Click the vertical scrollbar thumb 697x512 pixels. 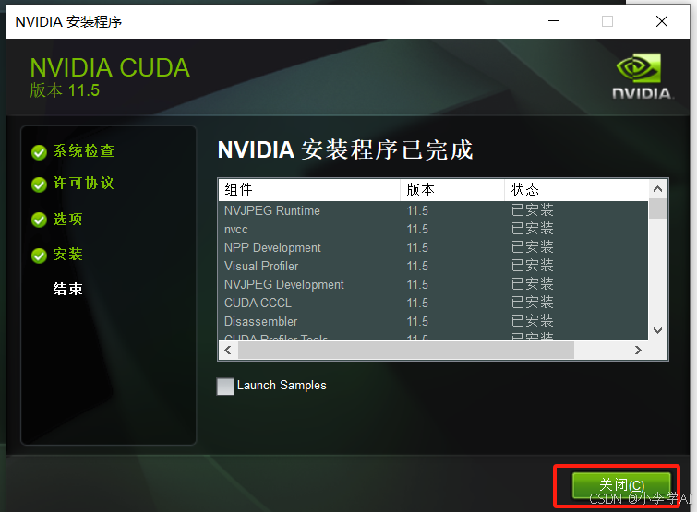(x=657, y=208)
